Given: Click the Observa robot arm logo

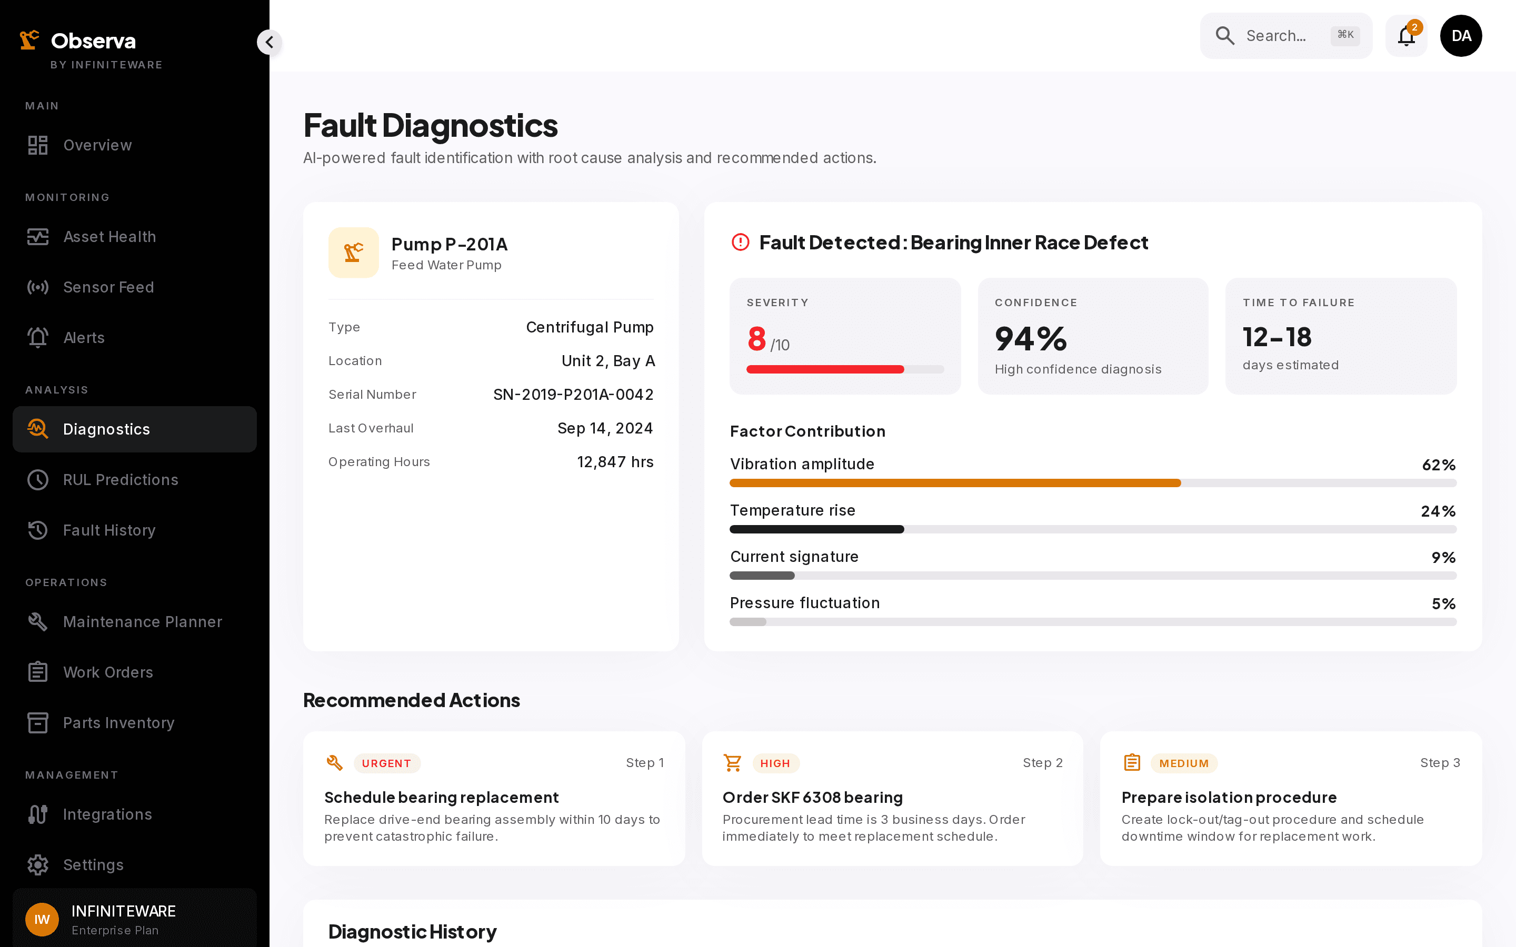Looking at the screenshot, I should [x=29, y=40].
